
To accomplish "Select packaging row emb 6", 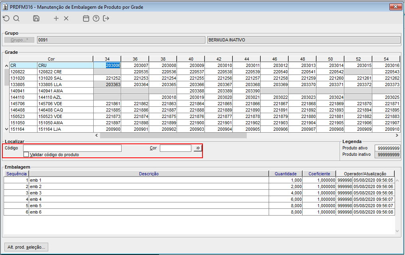I will (199, 212).
